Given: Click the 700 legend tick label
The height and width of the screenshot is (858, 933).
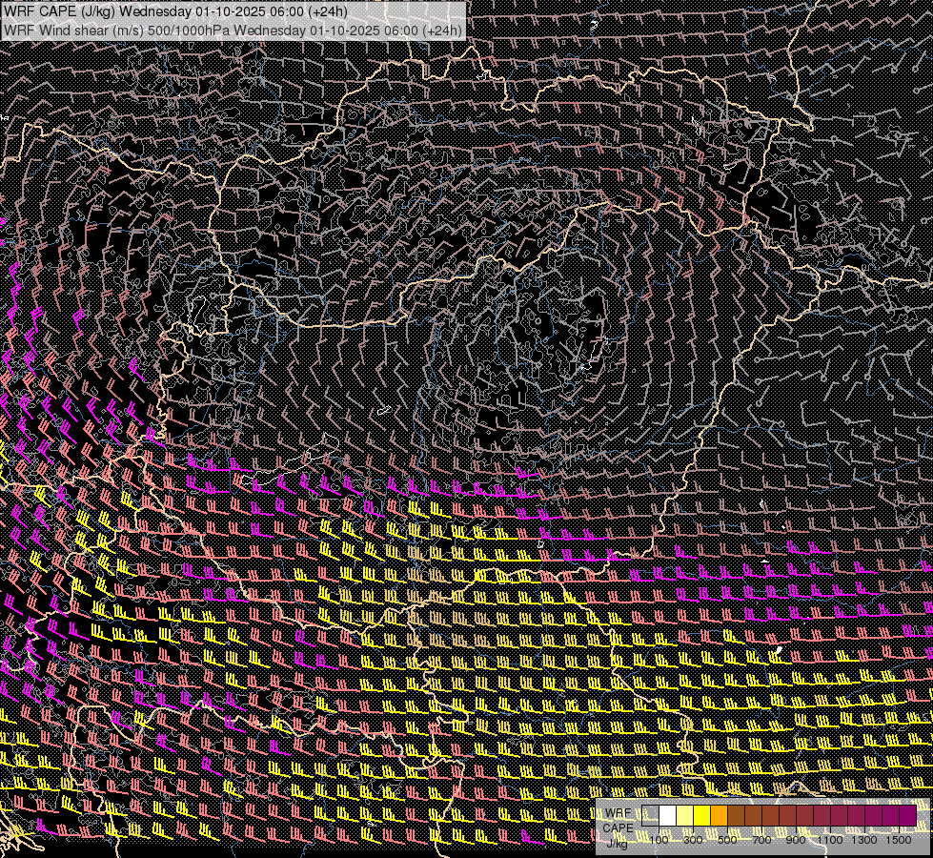Looking at the screenshot, I should 761,840.
